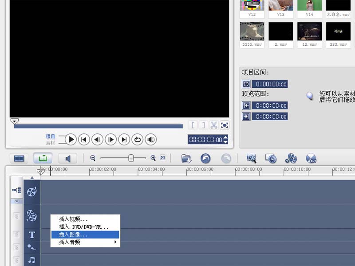Redo the last undone action
The height and width of the screenshot is (266, 355).
pyautogui.click(x=226, y=158)
